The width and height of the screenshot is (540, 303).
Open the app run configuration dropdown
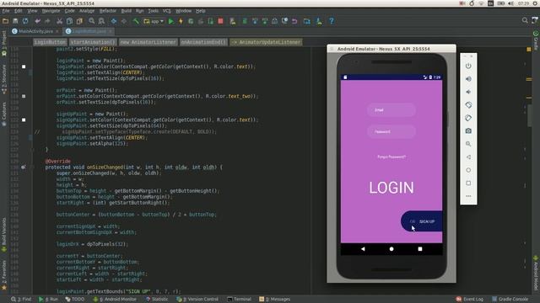(154, 21)
